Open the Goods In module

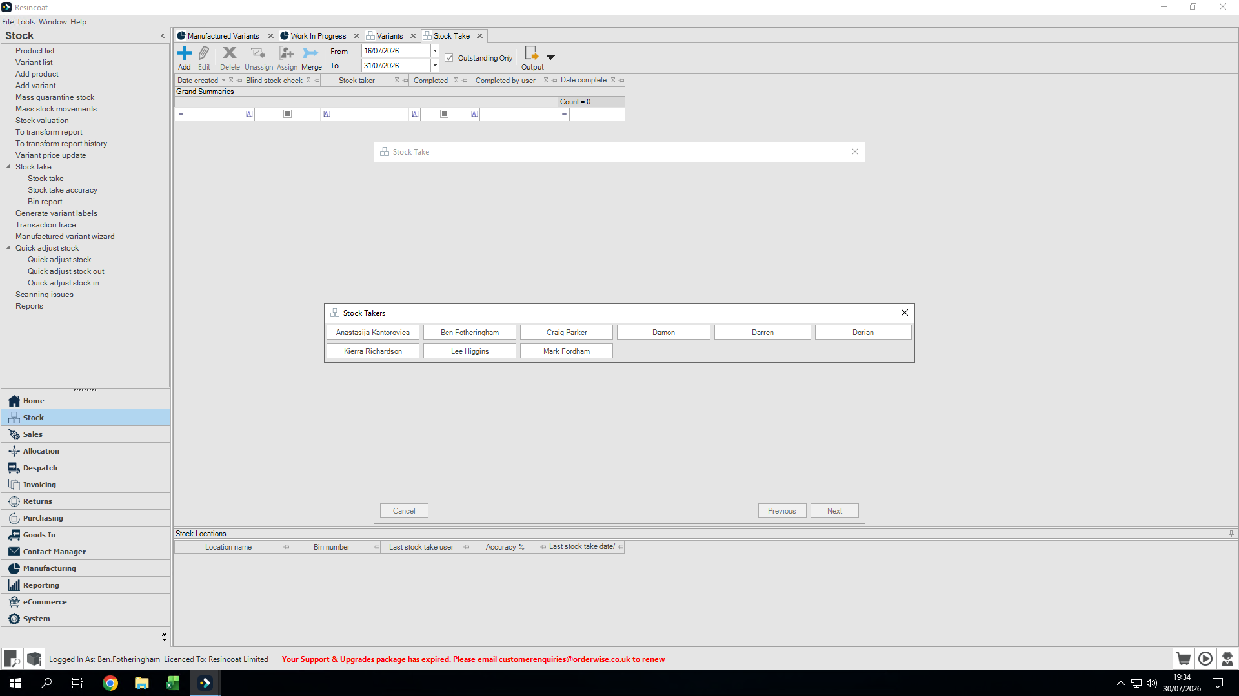tap(85, 535)
